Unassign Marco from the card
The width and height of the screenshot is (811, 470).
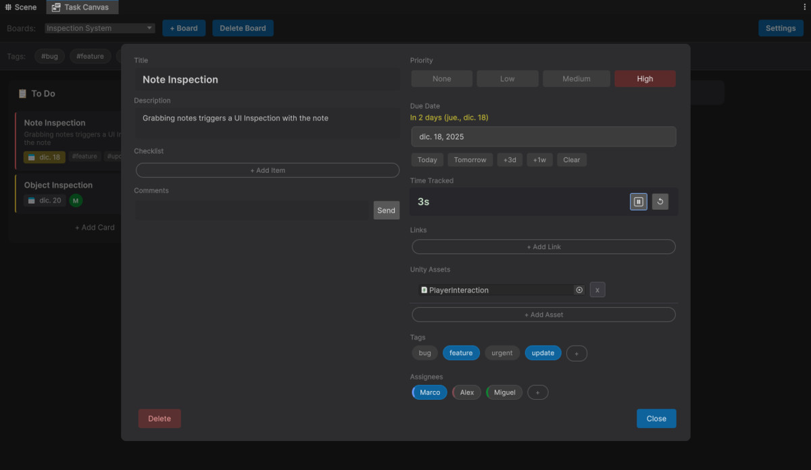(x=430, y=392)
